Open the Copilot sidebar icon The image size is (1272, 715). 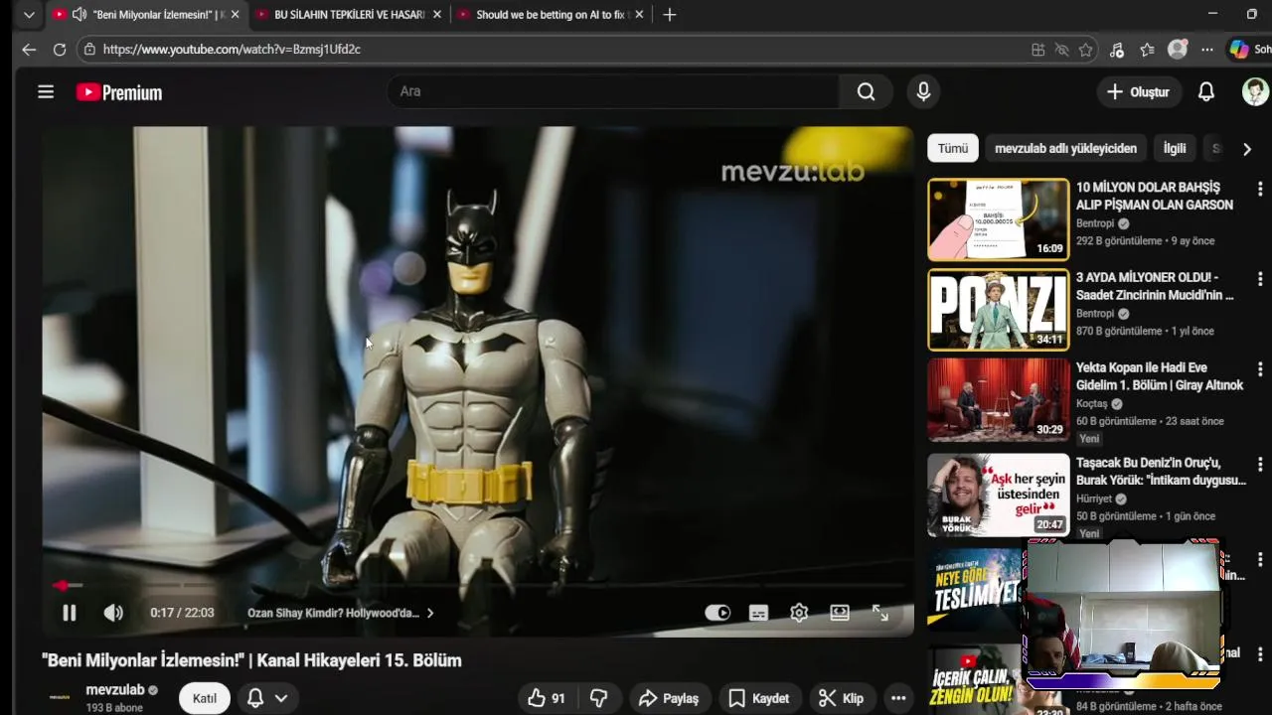(1239, 49)
